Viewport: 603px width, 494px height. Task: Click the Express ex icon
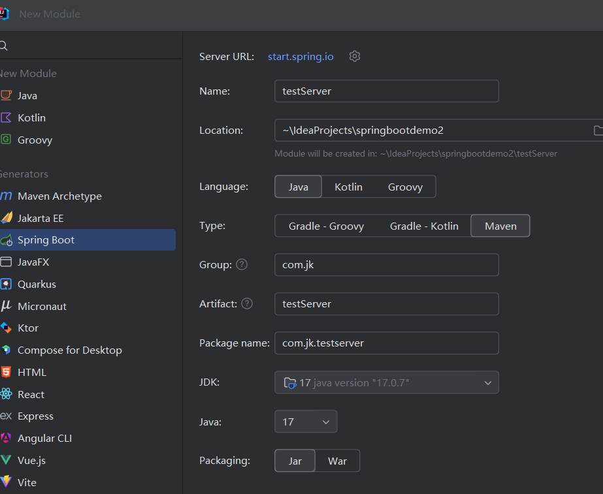[6, 416]
